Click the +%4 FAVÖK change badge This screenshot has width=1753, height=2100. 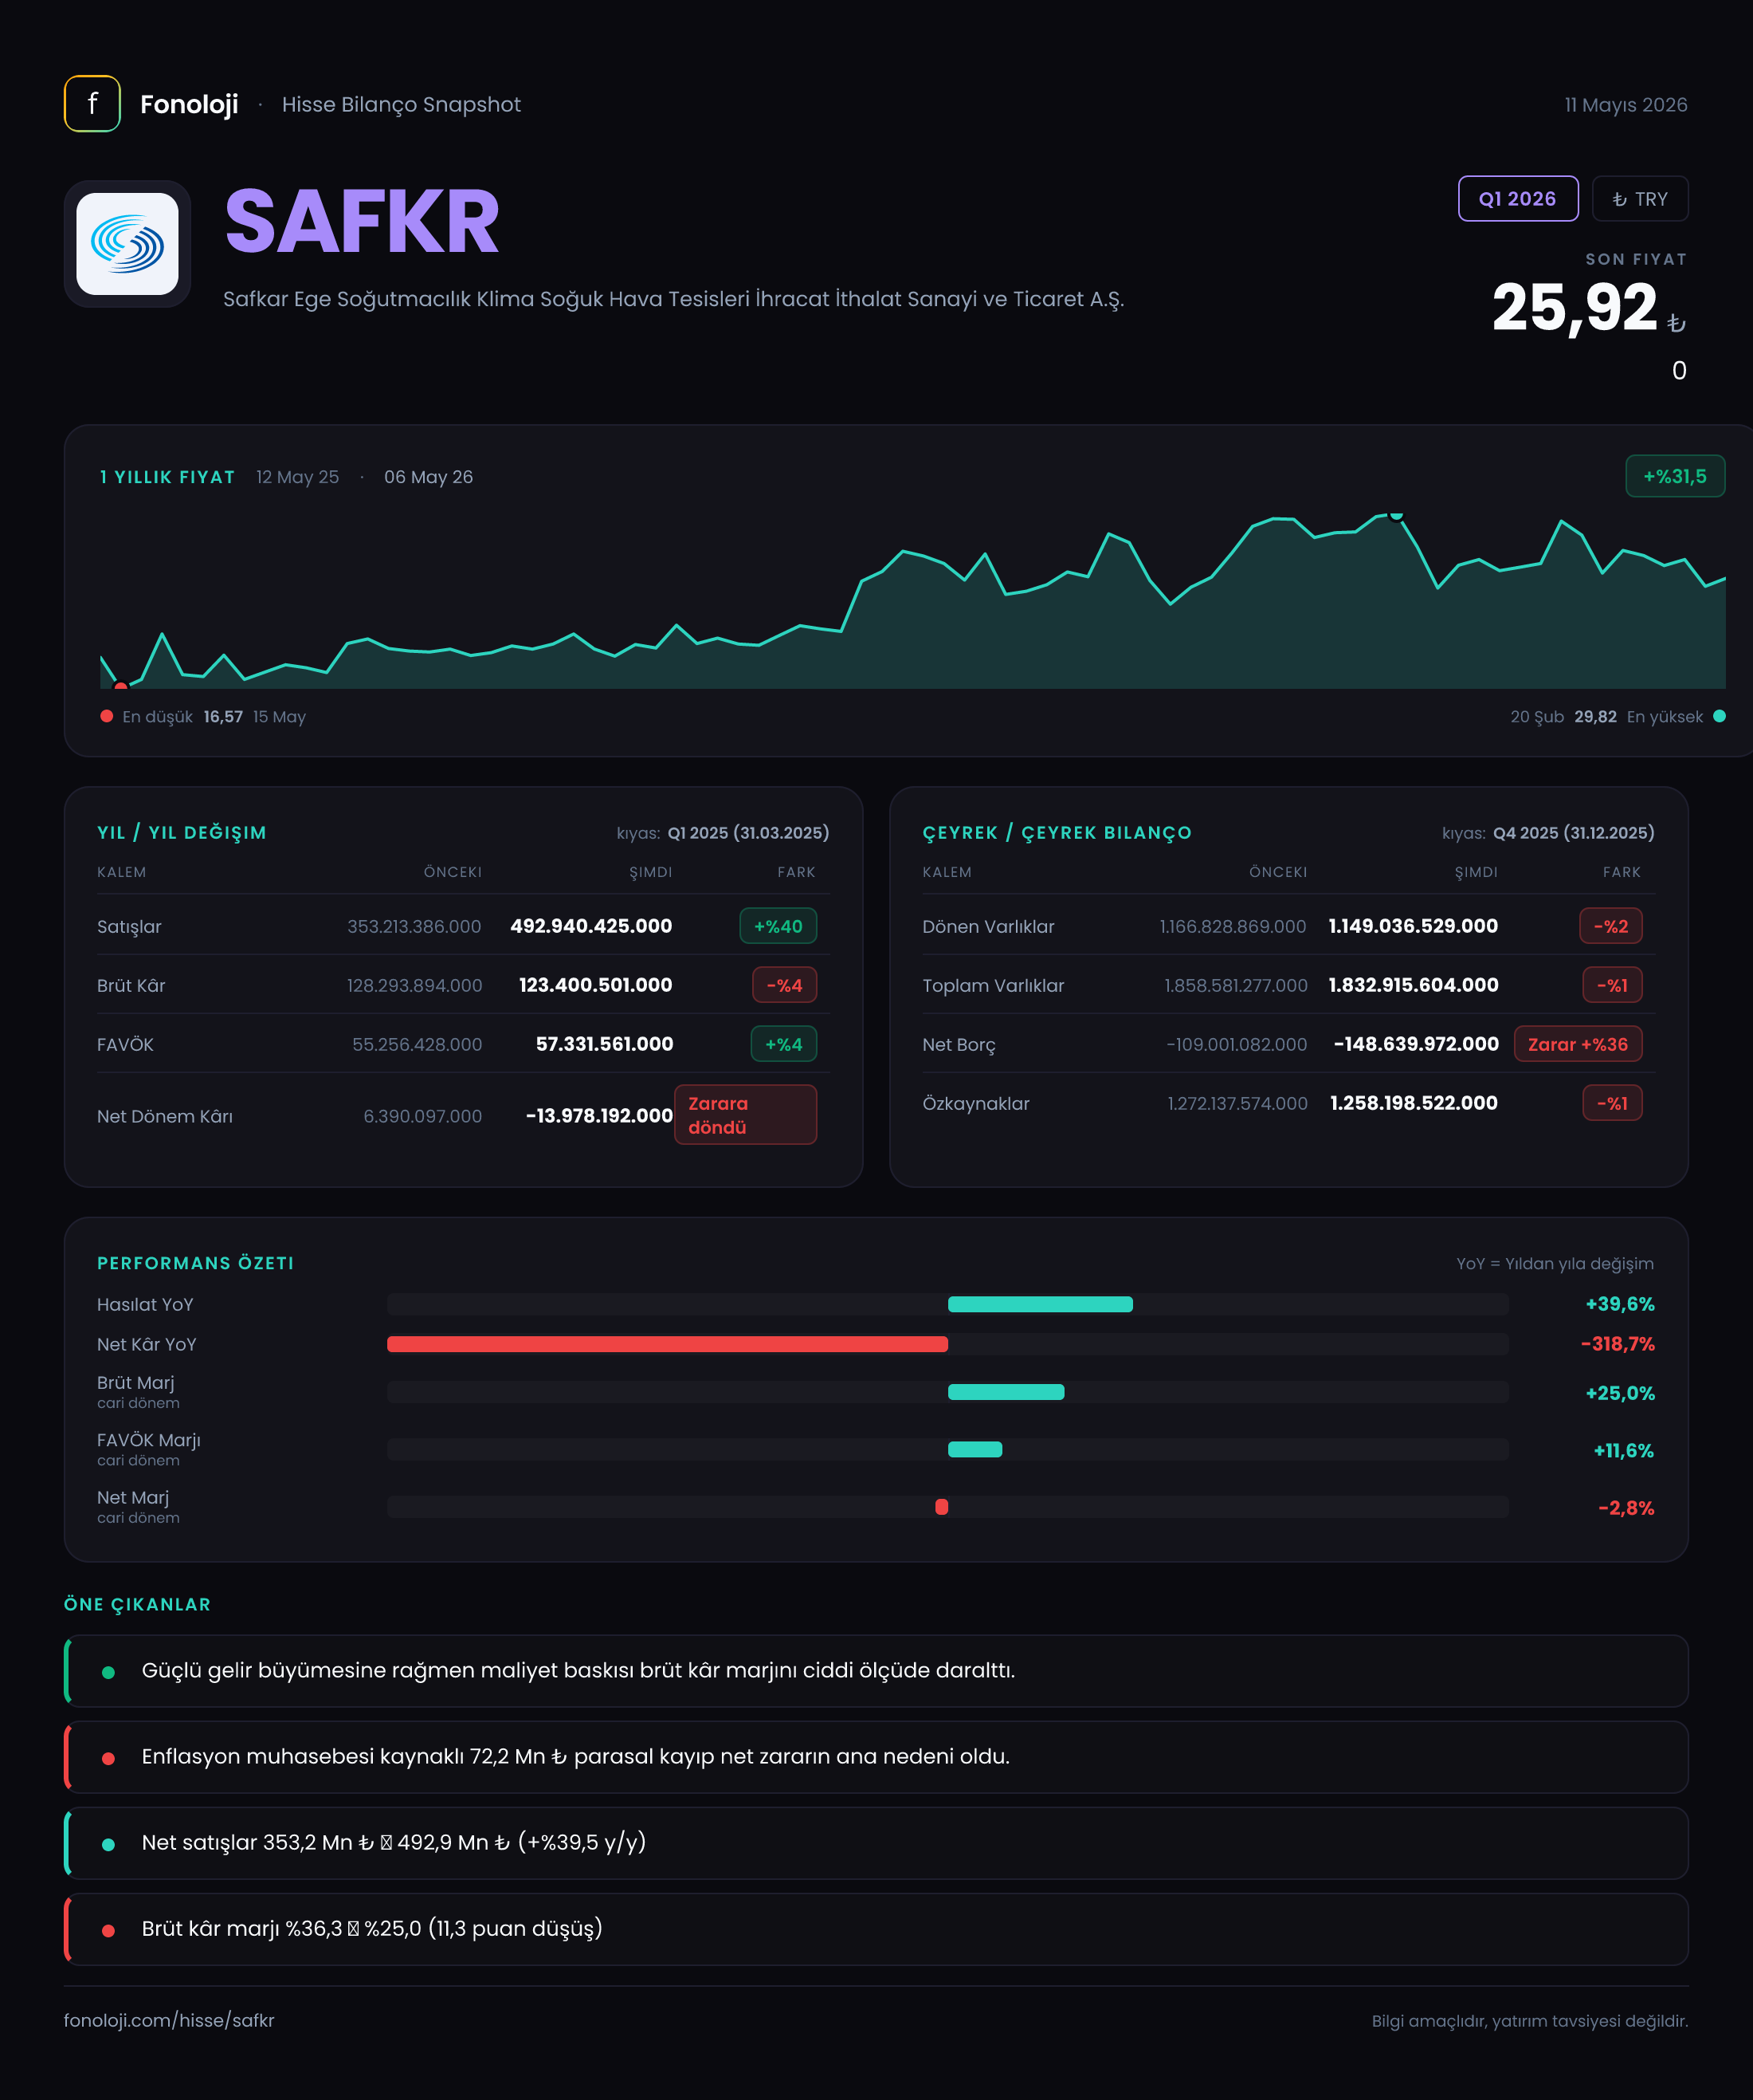coord(783,1044)
